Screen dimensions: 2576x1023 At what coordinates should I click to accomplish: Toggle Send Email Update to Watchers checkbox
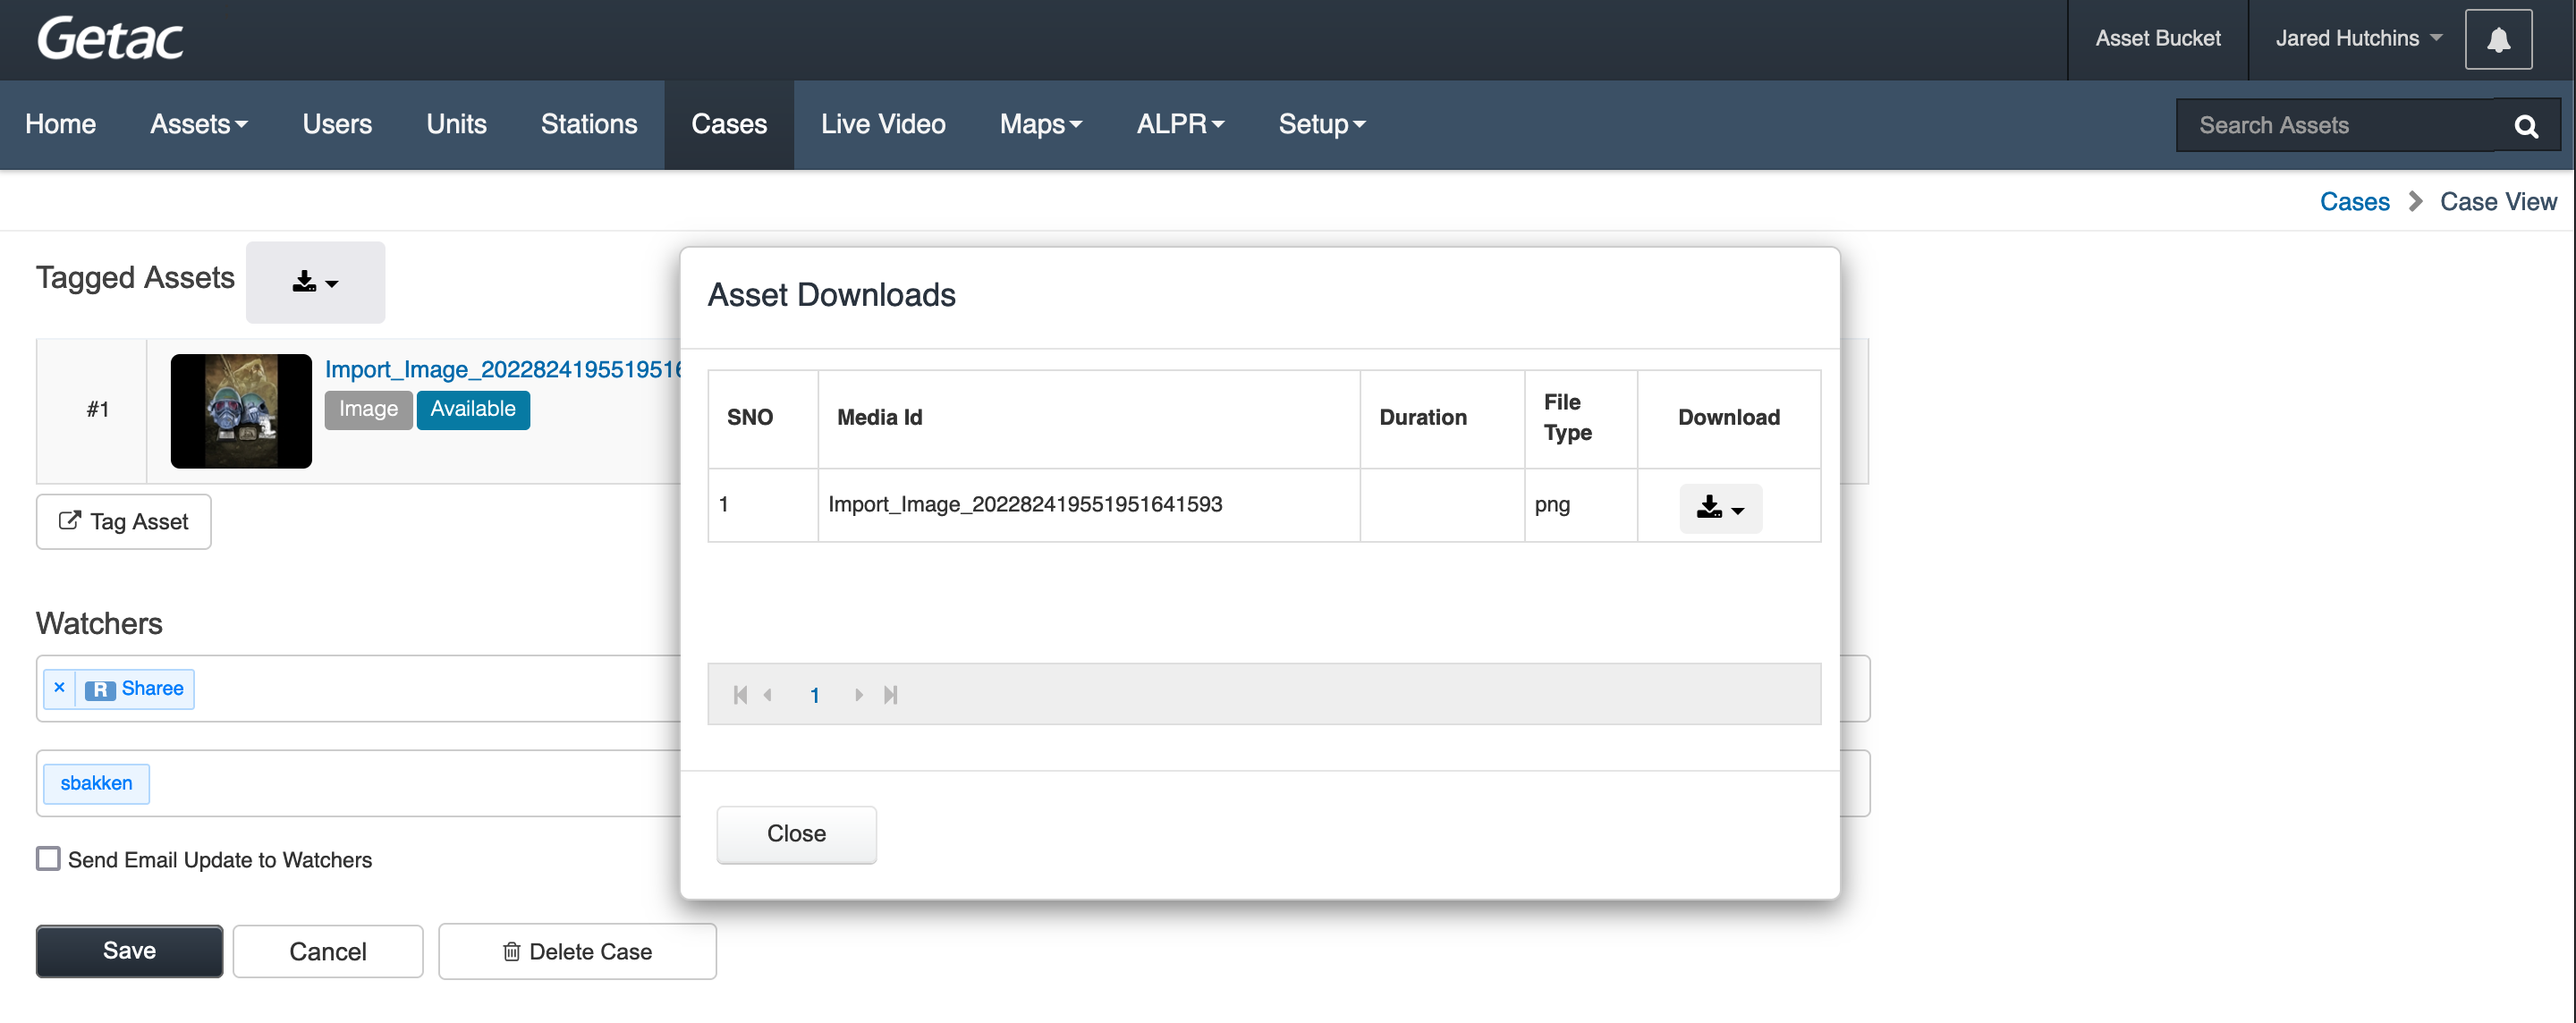(48, 858)
